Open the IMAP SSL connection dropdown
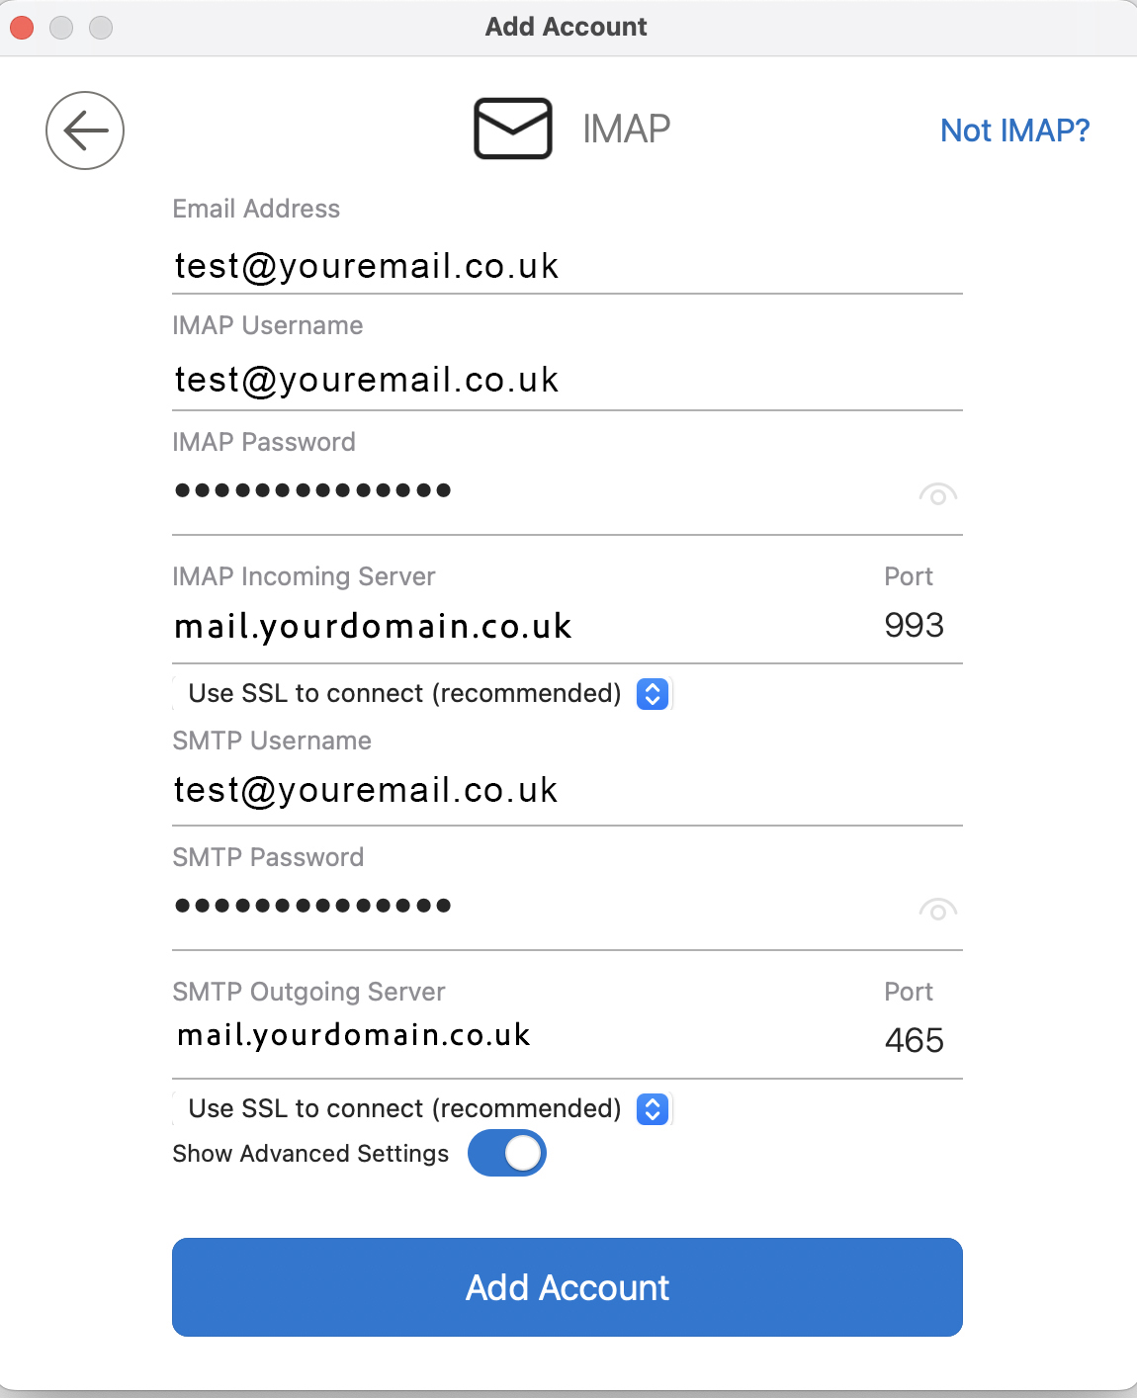This screenshot has height=1398, width=1137. [x=653, y=694]
